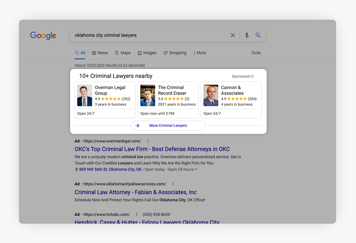Open options dots next to hchokc.com ad
The height and width of the screenshot is (243, 356).
(x=137, y=214)
